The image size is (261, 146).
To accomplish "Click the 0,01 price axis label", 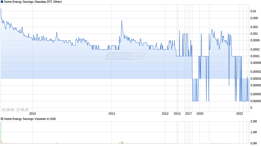I will pos(253,11).
